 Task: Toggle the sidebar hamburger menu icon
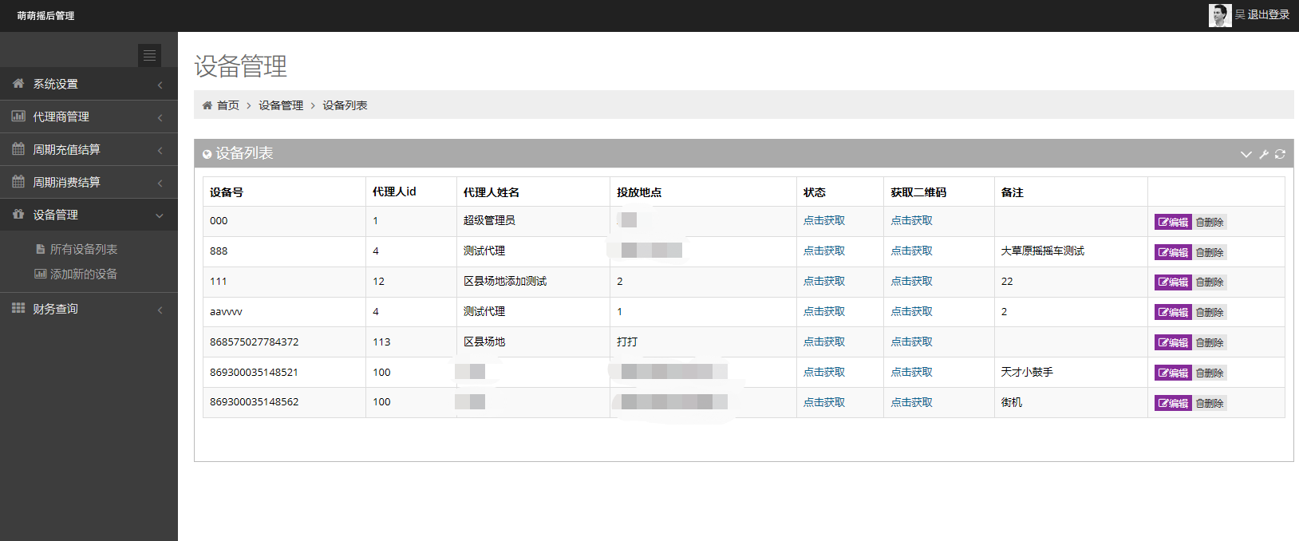click(149, 55)
